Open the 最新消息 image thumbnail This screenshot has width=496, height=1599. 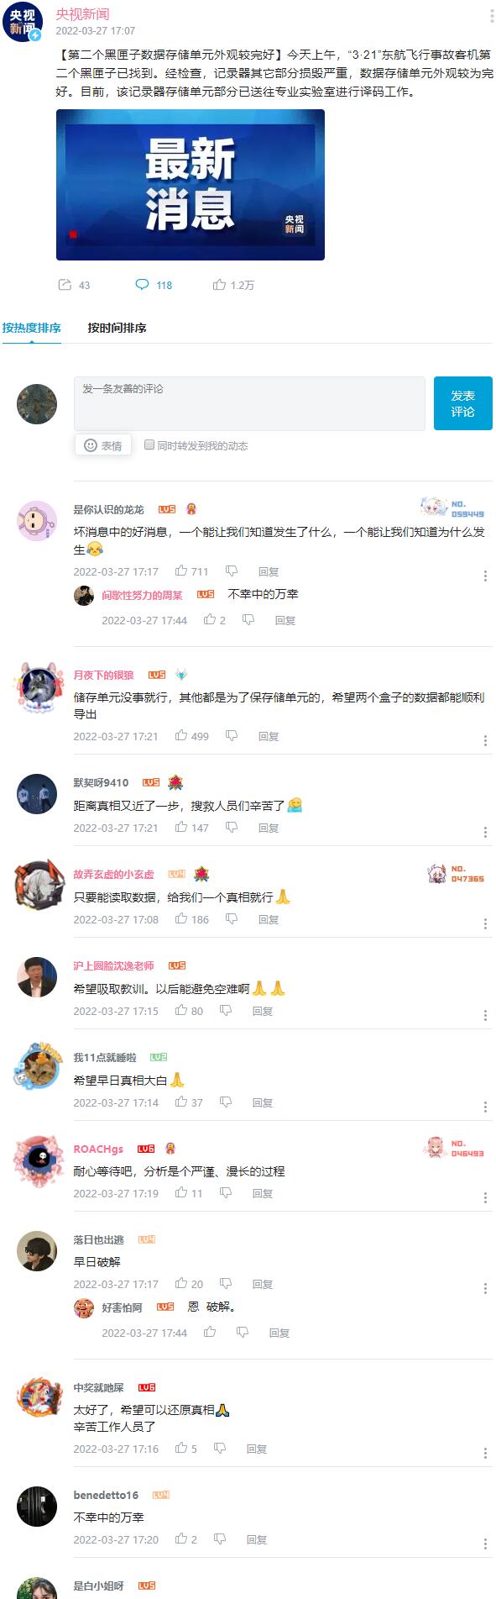(x=191, y=185)
